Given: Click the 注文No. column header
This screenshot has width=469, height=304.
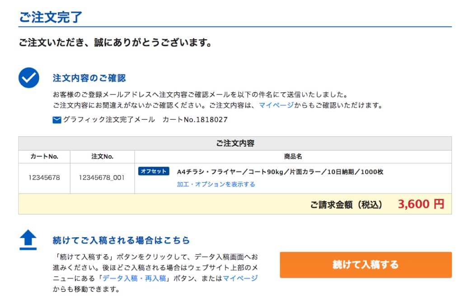Looking at the screenshot, I should coord(102,157).
